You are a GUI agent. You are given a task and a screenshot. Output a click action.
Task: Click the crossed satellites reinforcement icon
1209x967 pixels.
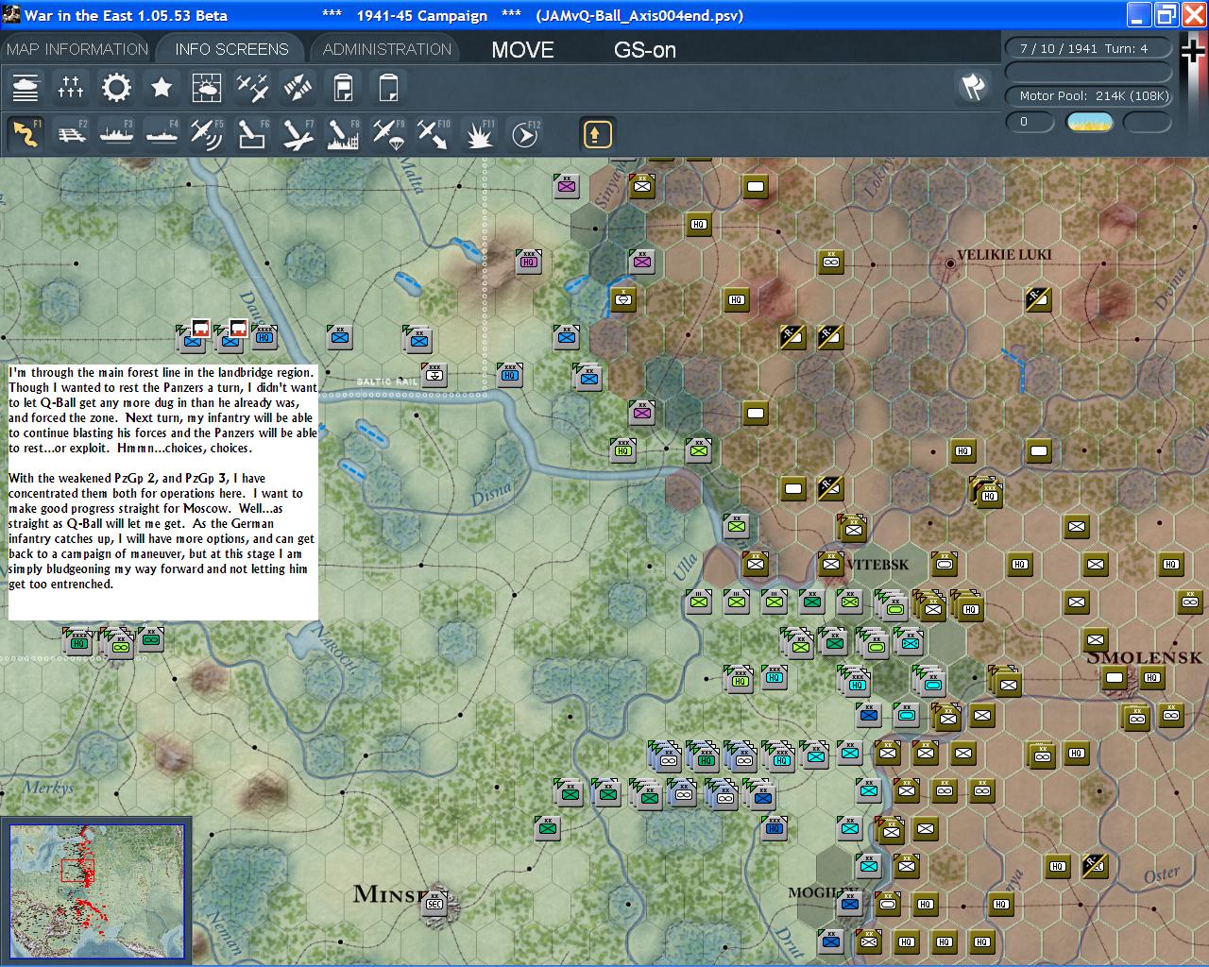tap(298, 88)
